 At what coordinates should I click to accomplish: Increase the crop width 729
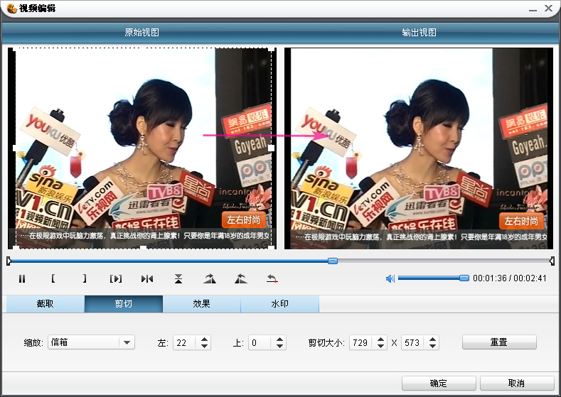coord(380,339)
